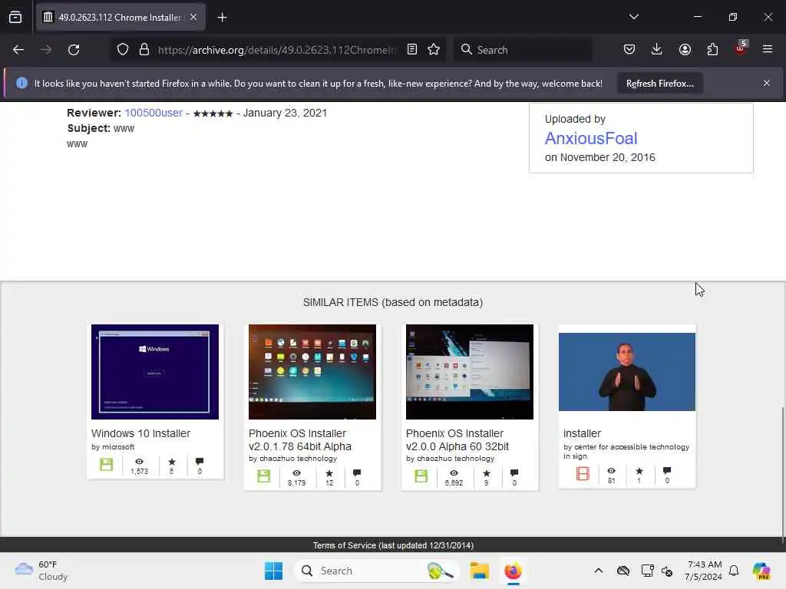The image size is (786, 589).
Task: Open the clock showing 7:43 AM
Action: [704, 571]
